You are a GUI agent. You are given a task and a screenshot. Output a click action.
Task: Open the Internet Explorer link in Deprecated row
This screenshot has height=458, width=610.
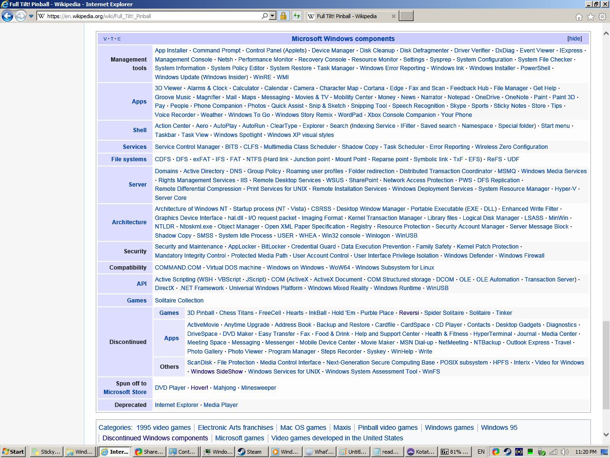(x=176, y=405)
